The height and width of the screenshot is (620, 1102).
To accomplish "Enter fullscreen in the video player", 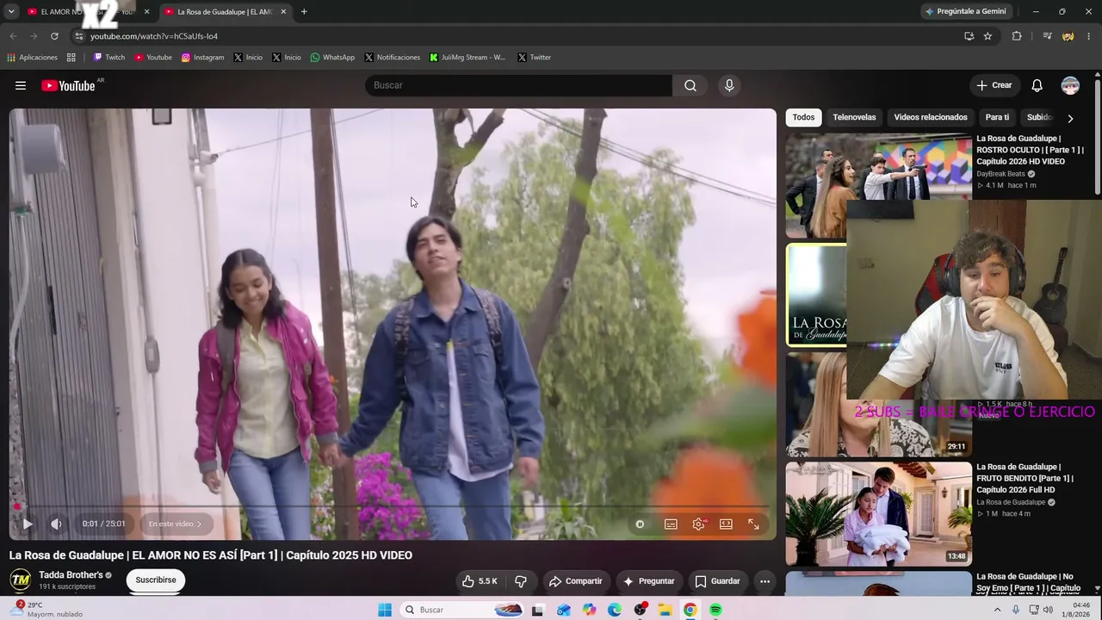I will point(753,524).
